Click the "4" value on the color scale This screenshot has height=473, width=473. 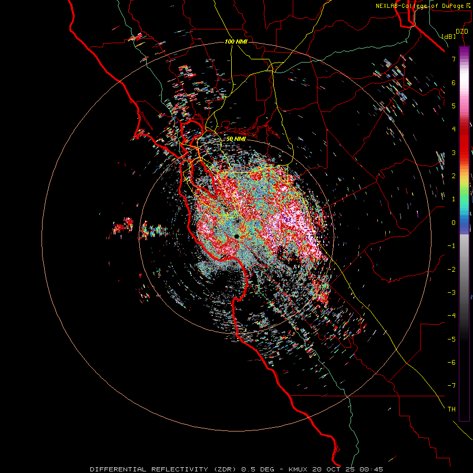click(x=454, y=129)
